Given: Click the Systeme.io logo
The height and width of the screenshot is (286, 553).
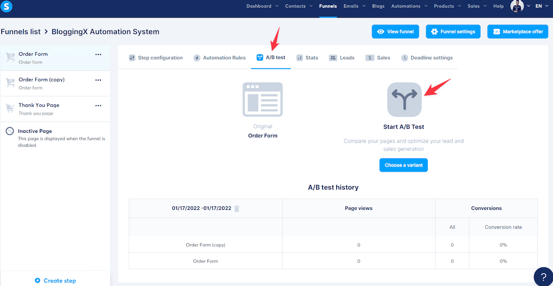Looking at the screenshot, I should tap(6, 6).
